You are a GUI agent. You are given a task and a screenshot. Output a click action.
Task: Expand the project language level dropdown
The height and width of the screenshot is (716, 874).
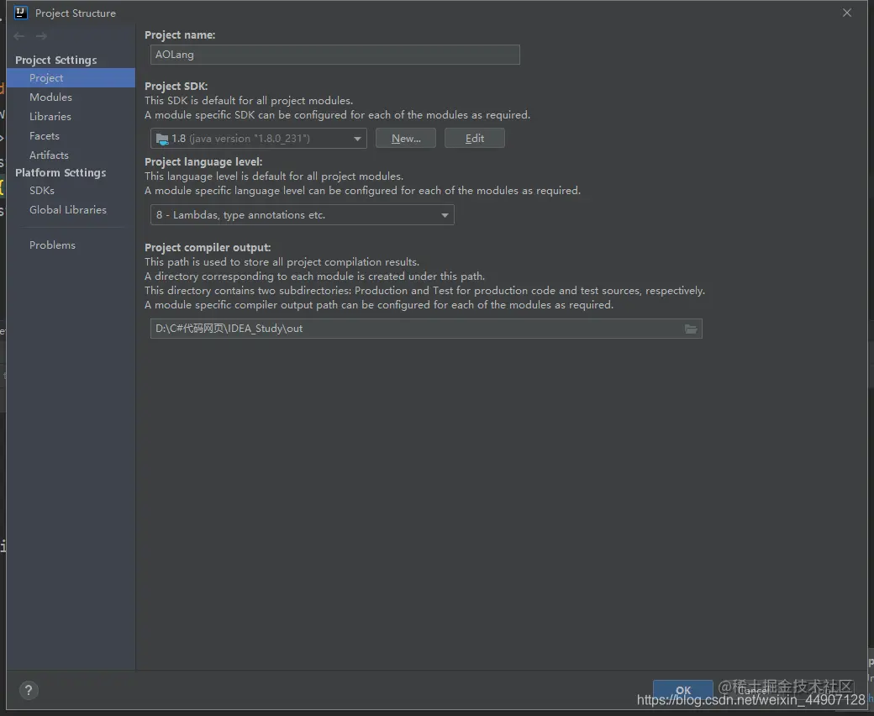coord(302,215)
